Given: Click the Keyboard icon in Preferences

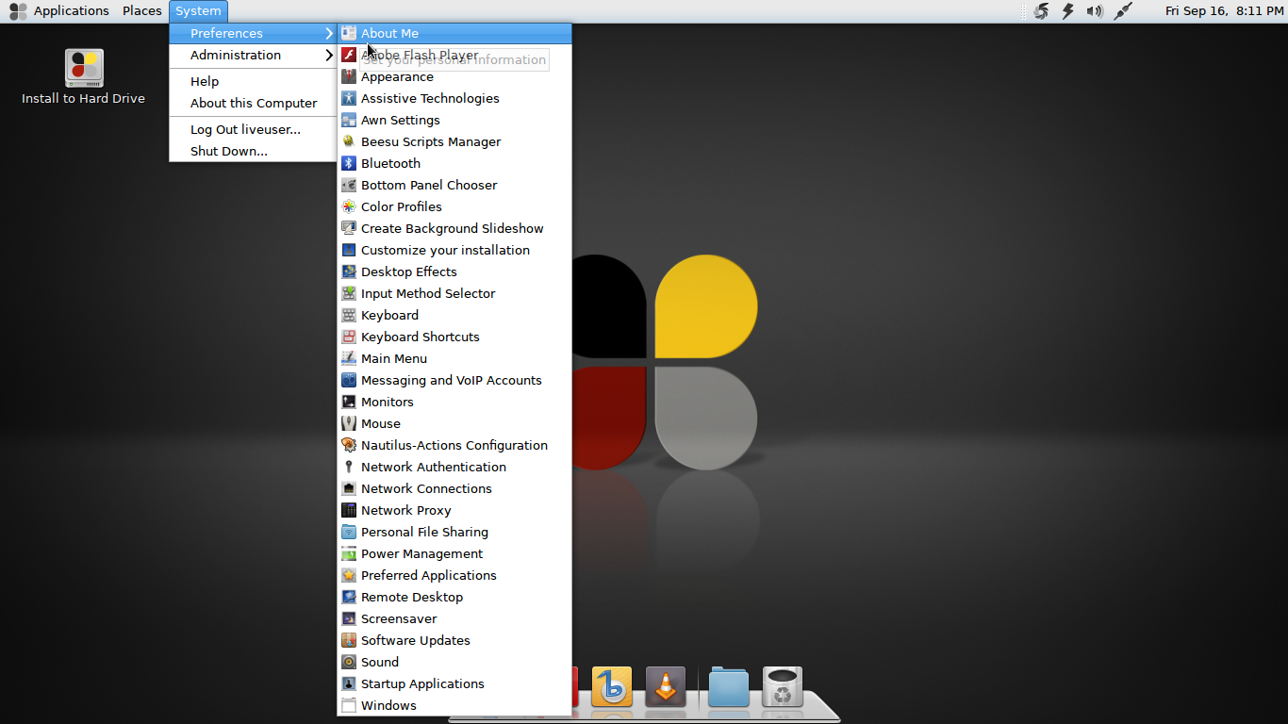Looking at the screenshot, I should (x=349, y=315).
